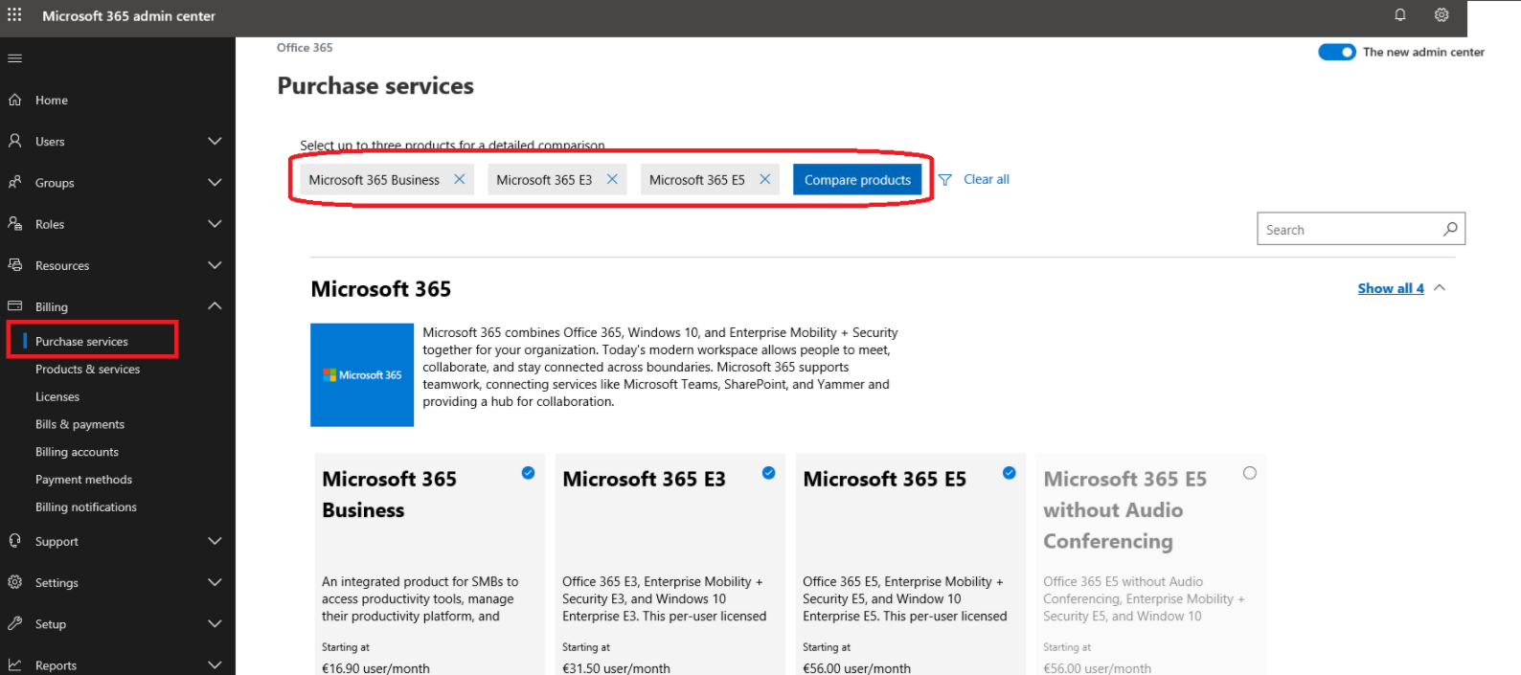Remove Microsoft 365 E3 from comparison
This screenshot has width=1521, height=675.
point(612,179)
